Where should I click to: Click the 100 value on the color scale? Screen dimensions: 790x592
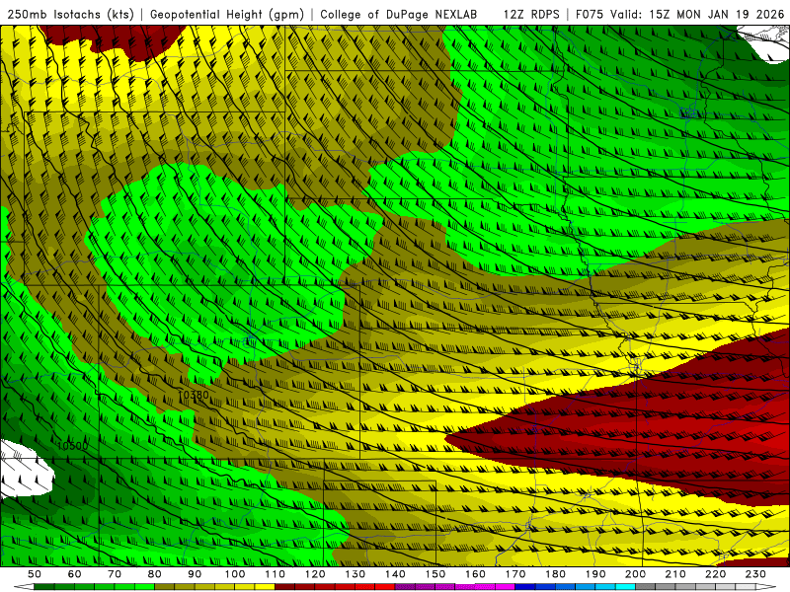pyautogui.click(x=235, y=574)
